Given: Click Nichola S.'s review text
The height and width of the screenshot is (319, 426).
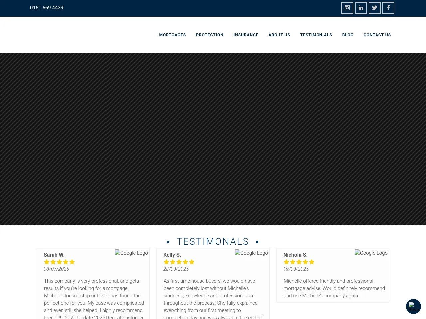Looking at the screenshot, I should point(334,288).
